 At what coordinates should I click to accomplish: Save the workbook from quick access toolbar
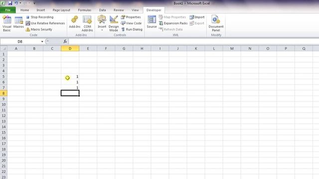(x=10, y=3)
